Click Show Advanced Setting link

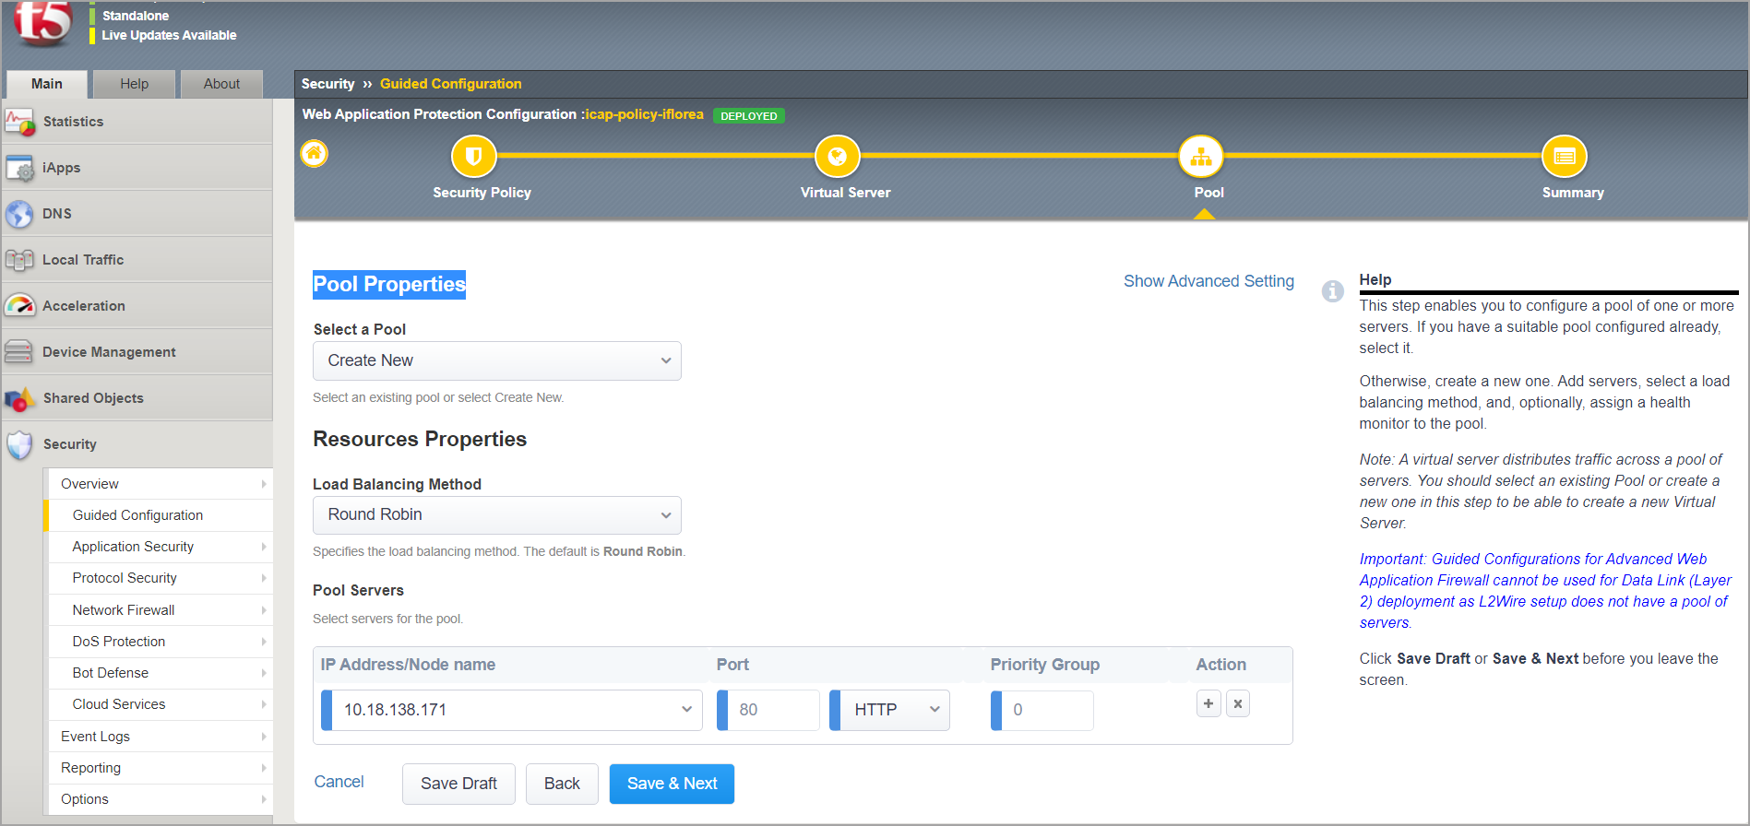point(1208,281)
